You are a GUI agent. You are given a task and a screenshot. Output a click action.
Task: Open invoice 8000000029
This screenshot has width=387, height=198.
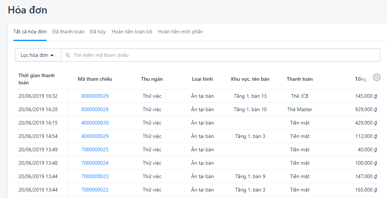95,96
